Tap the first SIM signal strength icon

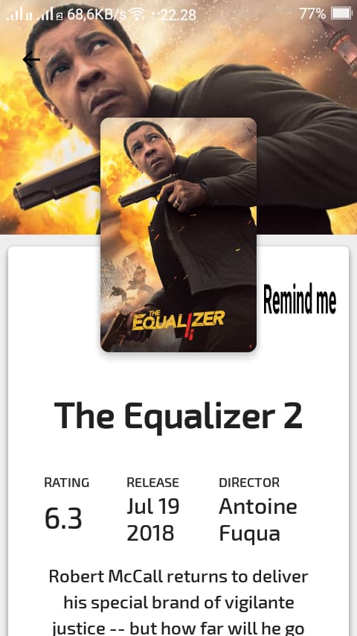click(19, 15)
